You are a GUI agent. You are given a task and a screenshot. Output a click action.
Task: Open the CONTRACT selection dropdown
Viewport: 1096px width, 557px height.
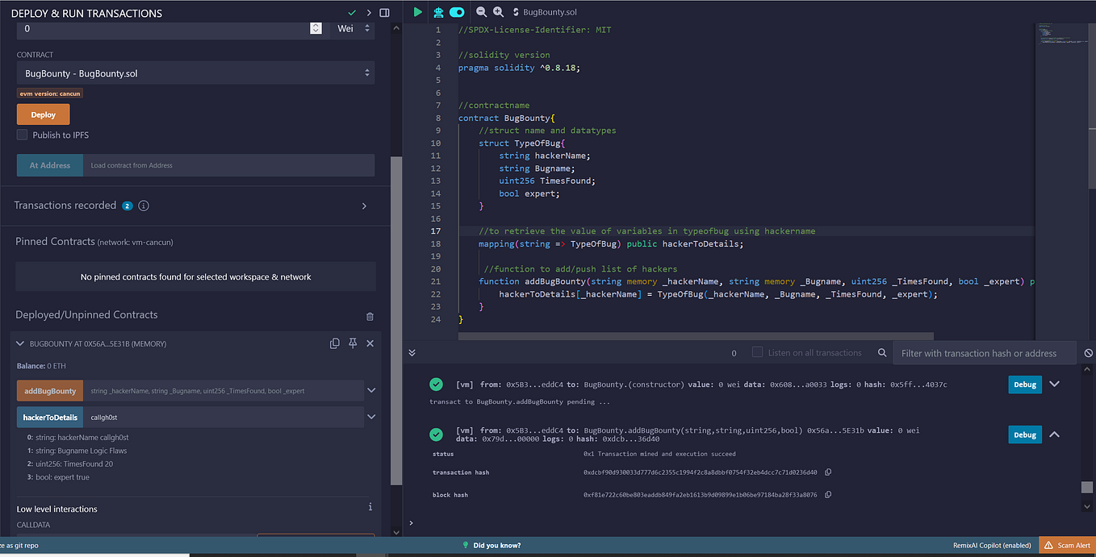pyautogui.click(x=194, y=73)
